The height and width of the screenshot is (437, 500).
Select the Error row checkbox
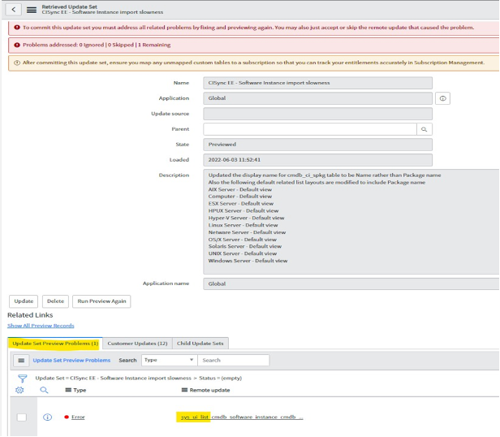pos(22,418)
